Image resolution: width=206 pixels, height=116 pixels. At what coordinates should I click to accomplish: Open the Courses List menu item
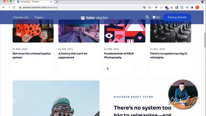(x=21, y=17)
